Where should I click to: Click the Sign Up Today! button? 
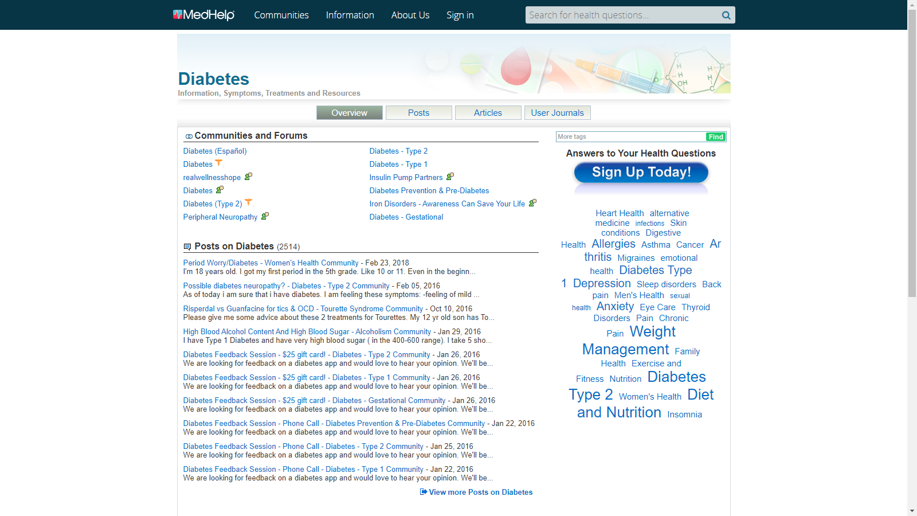641,173
